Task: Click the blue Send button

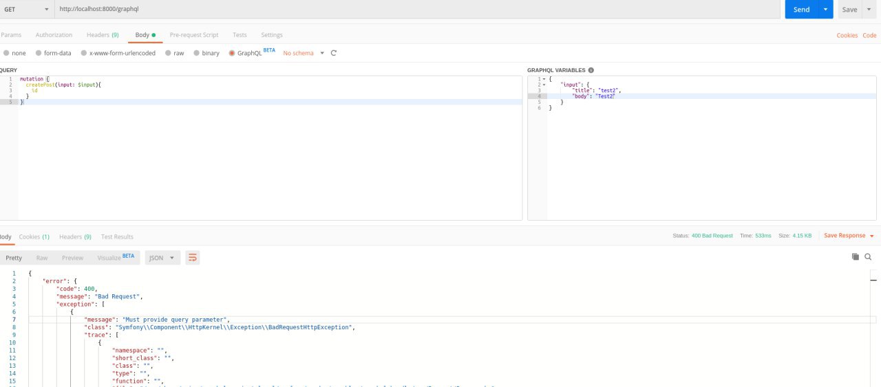Action: 801,9
